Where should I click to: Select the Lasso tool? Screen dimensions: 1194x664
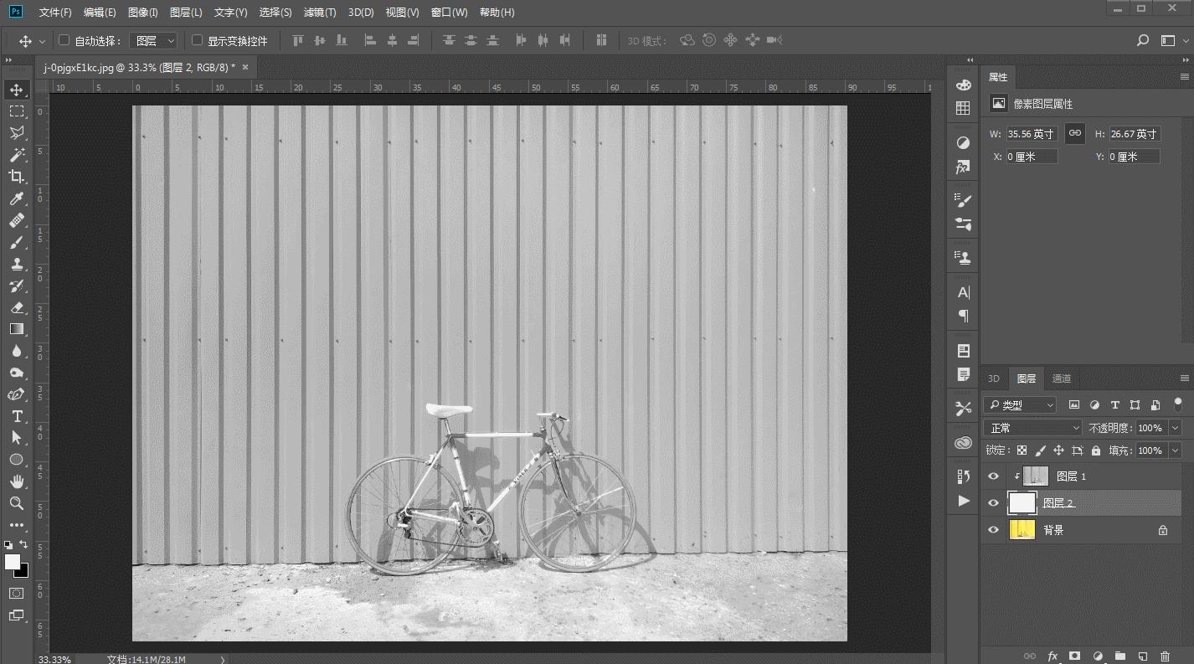[16, 133]
